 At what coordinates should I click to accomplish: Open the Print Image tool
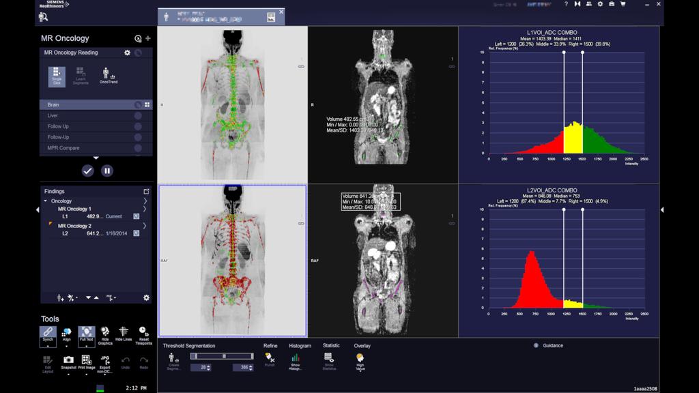point(86,359)
